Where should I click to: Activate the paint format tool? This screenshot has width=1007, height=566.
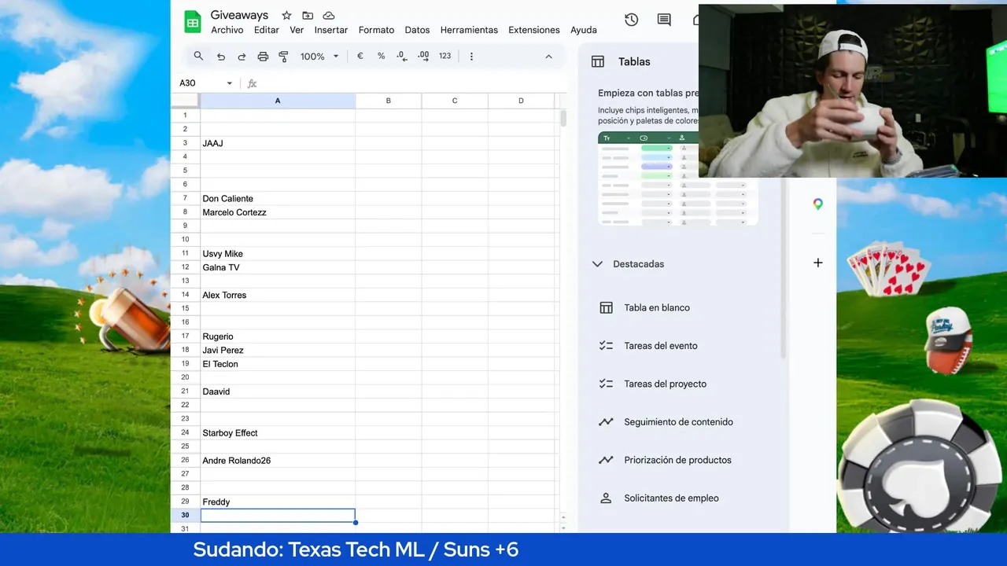(x=283, y=57)
